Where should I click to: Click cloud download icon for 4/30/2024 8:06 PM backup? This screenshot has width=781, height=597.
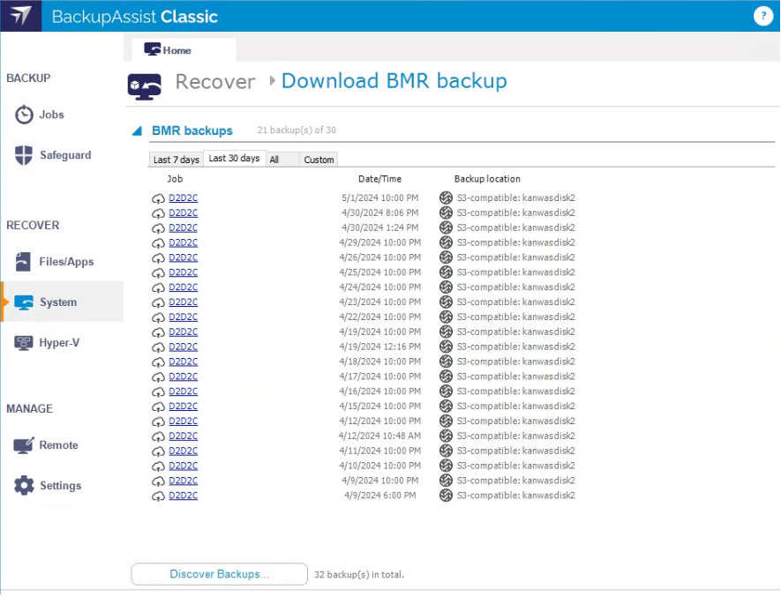[158, 213]
